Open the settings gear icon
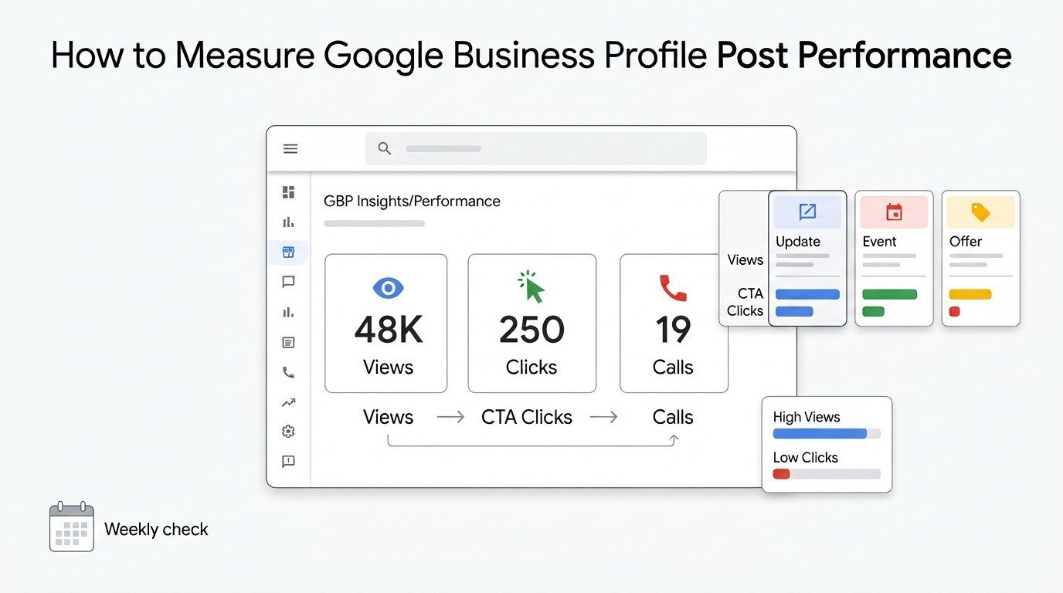This screenshot has width=1063, height=593. 289,432
